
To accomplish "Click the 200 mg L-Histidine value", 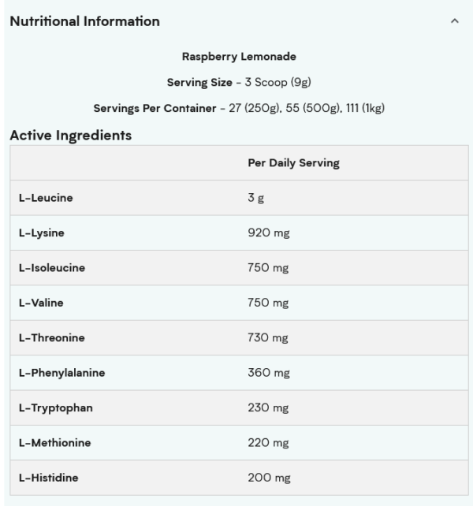I will pos(269,478).
